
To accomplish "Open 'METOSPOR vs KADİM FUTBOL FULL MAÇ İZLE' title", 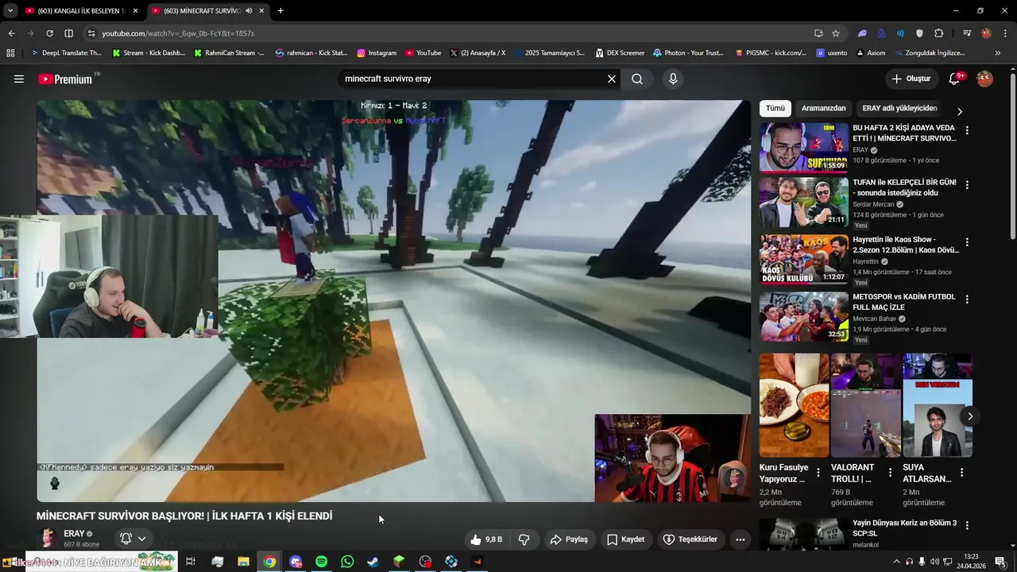I will coord(904,302).
